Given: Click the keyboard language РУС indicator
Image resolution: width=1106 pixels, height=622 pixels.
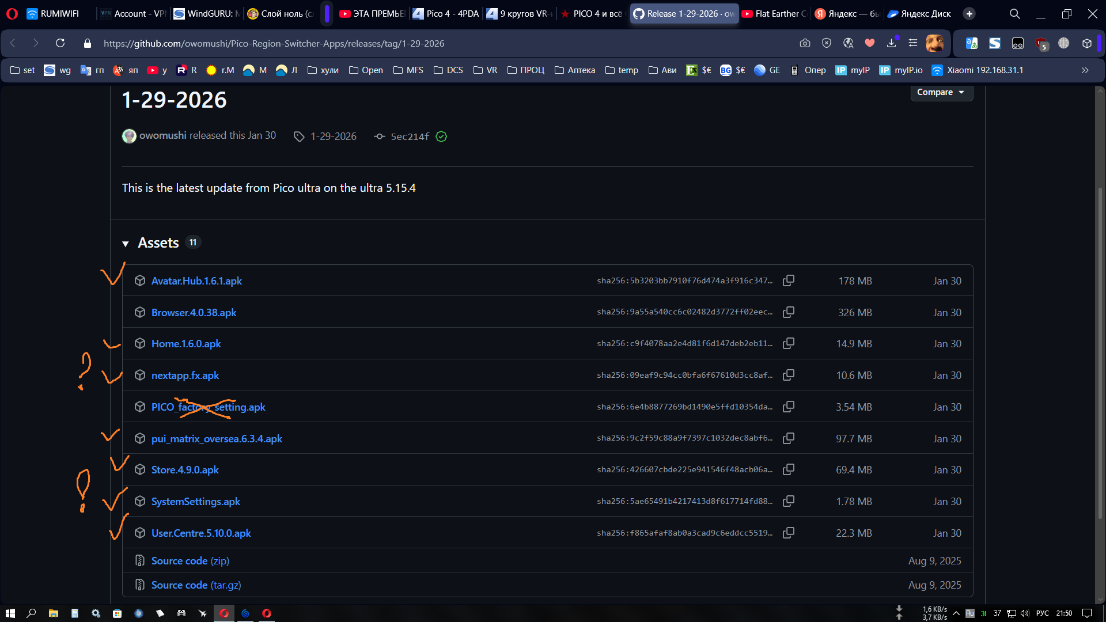Looking at the screenshot, I should [x=1042, y=613].
